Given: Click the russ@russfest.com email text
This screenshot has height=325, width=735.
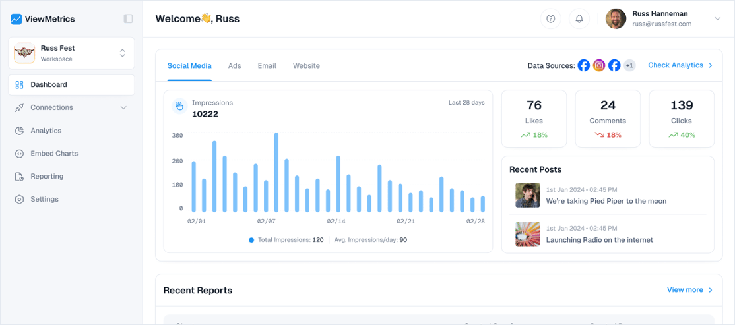Looking at the screenshot, I should [661, 24].
